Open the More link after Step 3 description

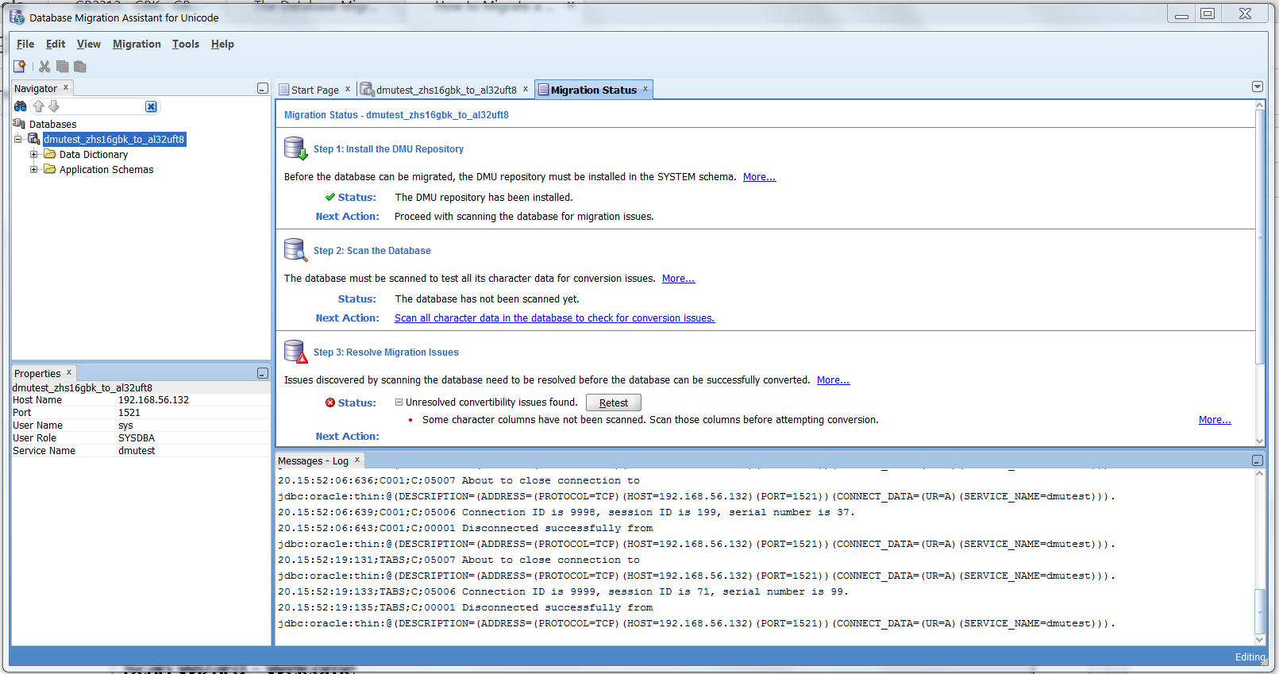(833, 380)
